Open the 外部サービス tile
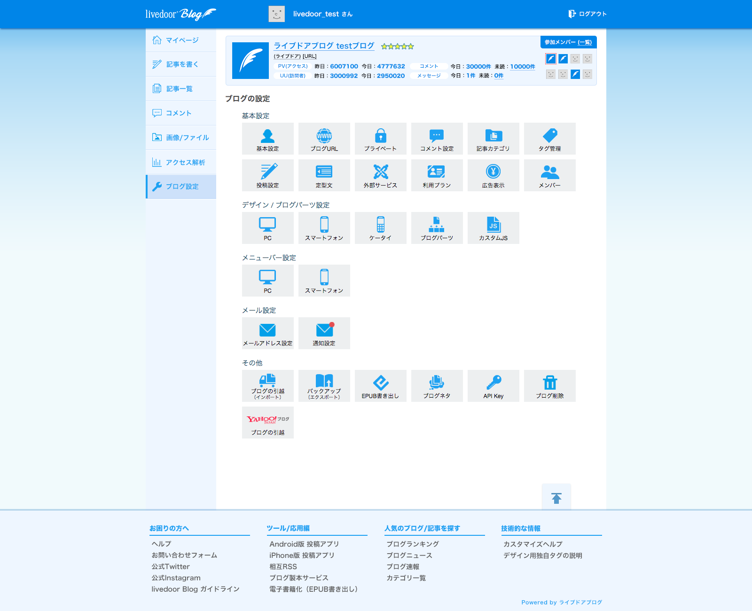Screen dimensions: 752x611 click(381, 175)
